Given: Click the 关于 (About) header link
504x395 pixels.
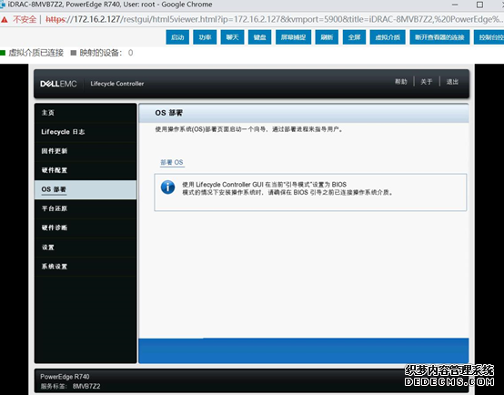Looking at the screenshot, I should (426, 82).
